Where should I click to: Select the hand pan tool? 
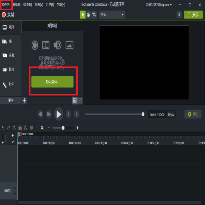coord(88,15)
